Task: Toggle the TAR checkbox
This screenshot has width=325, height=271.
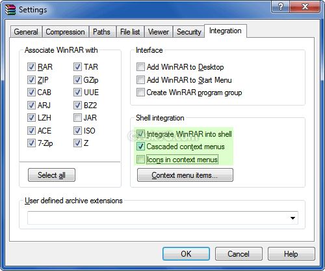Action: click(77, 67)
